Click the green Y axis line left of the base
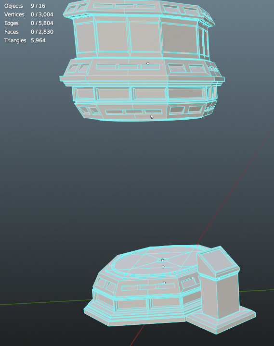The image size is (274, 346). pyautogui.click(x=45, y=302)
